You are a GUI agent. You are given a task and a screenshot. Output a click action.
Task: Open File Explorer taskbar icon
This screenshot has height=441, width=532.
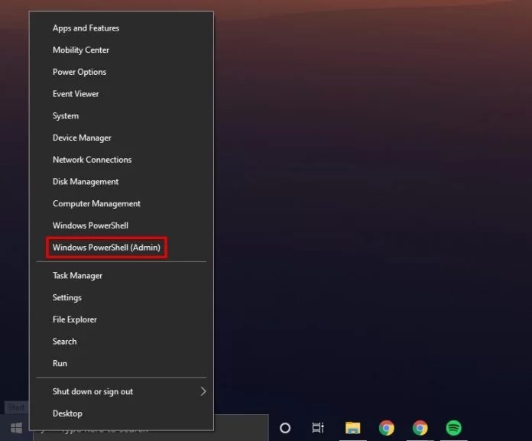click(x=353, y=428)
